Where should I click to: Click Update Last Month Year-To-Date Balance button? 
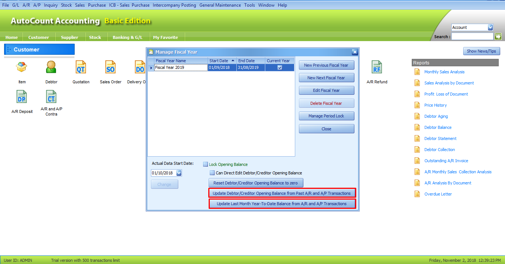pyautogui.click(x=282, y=204)
